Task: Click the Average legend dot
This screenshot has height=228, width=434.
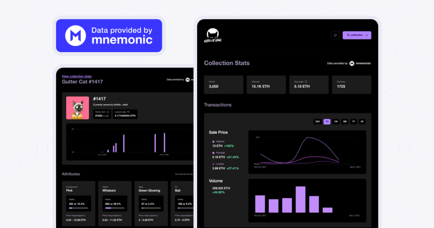Action: pyautogui.click(x=213, y=153)
